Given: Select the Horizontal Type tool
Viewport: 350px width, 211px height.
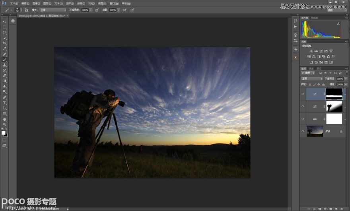Looking at the screenshot, I should (x=5, y=103).
